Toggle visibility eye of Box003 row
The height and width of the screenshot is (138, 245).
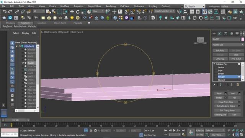(x=23, y=63)
